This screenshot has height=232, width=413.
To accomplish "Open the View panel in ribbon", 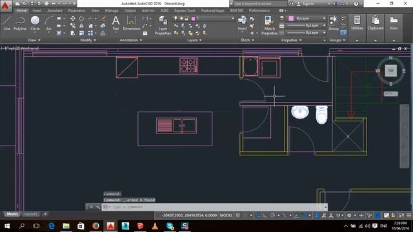I will [394, 23].
